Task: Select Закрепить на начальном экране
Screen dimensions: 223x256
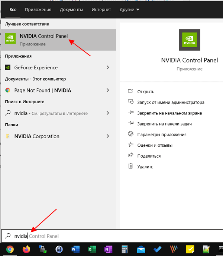Action: [x=169, y=113]
